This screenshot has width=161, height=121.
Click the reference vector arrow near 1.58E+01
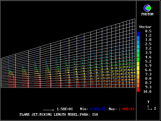49,110
